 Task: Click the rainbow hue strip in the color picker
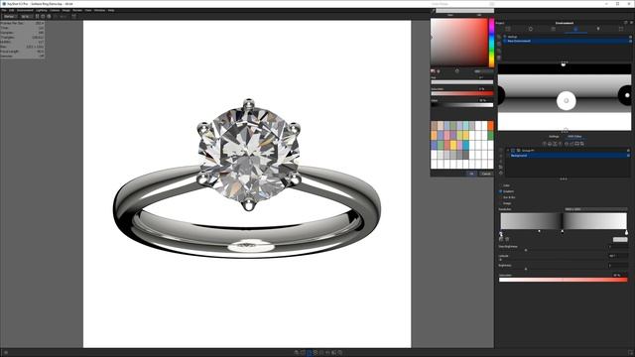pos(491,43)
